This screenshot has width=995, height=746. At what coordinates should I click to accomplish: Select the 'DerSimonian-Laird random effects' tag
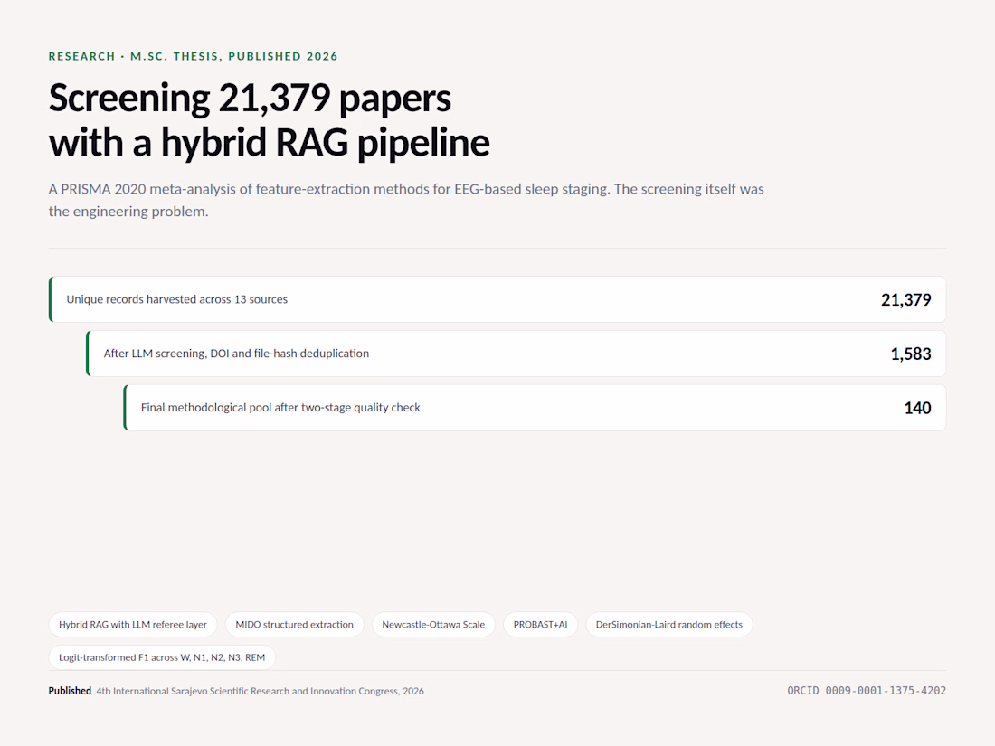point(668,624)
